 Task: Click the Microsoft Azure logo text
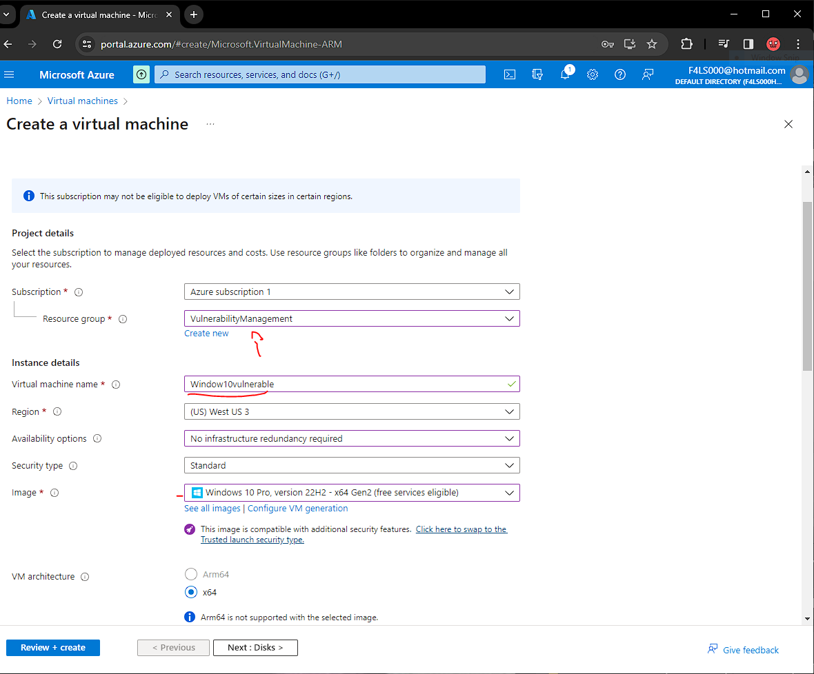(x=77, y=74)
